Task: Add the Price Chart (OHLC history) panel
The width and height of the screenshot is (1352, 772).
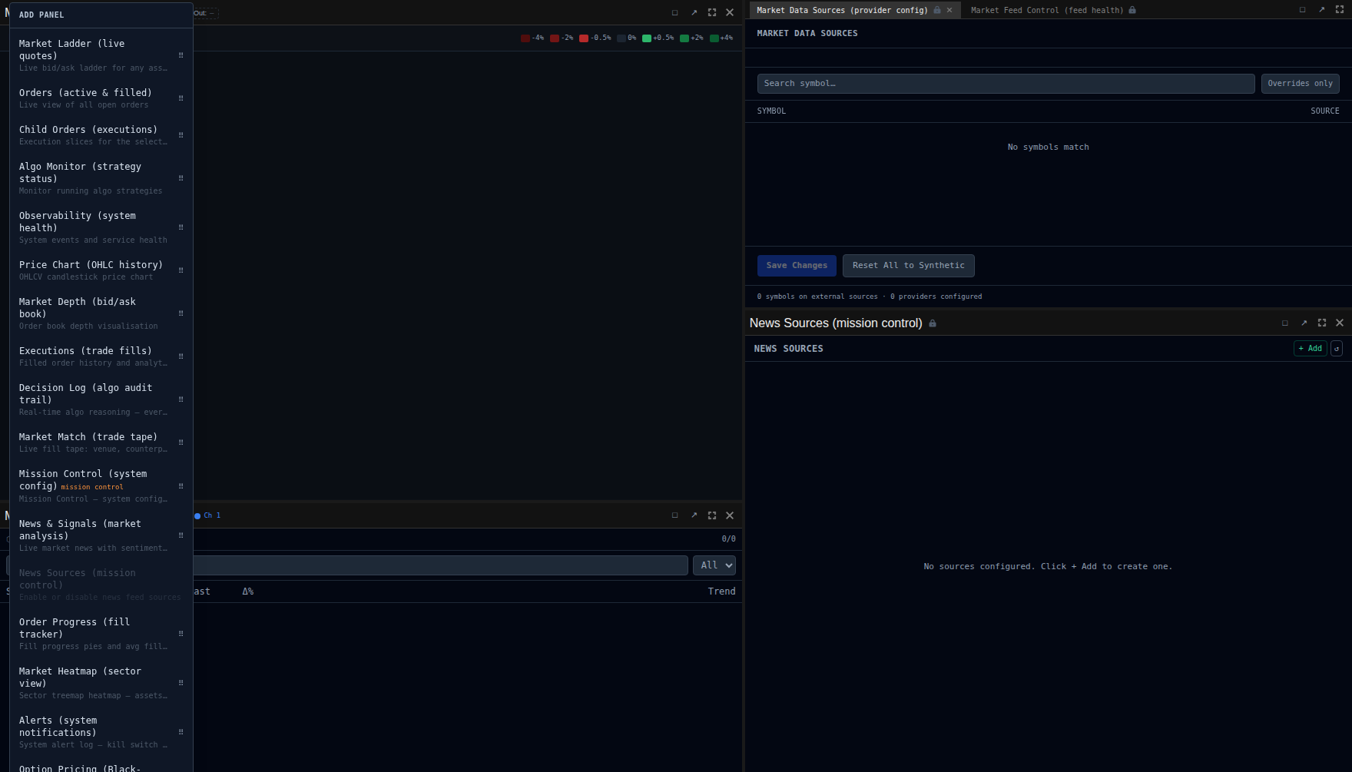Action: click(x=101, y=270)
